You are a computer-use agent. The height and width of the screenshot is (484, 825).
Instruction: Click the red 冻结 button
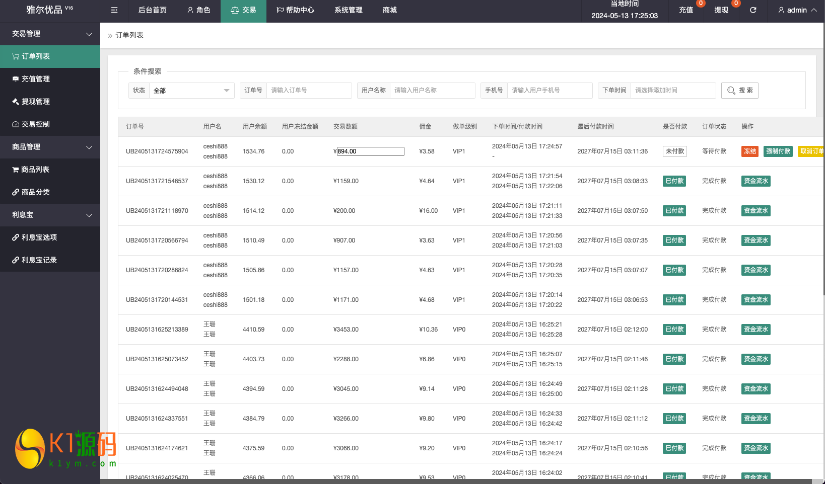point(749,151)
